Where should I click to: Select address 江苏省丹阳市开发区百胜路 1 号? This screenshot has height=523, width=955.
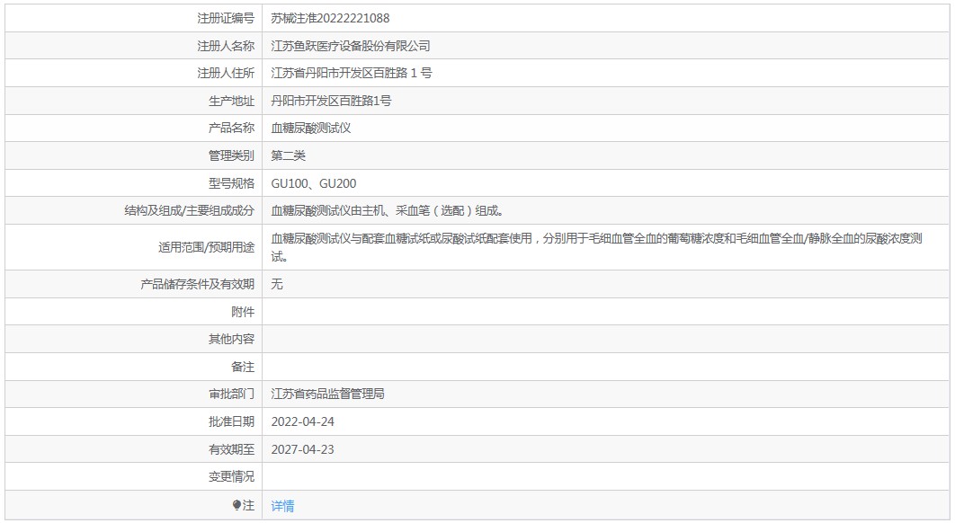[x=352, y=73]
